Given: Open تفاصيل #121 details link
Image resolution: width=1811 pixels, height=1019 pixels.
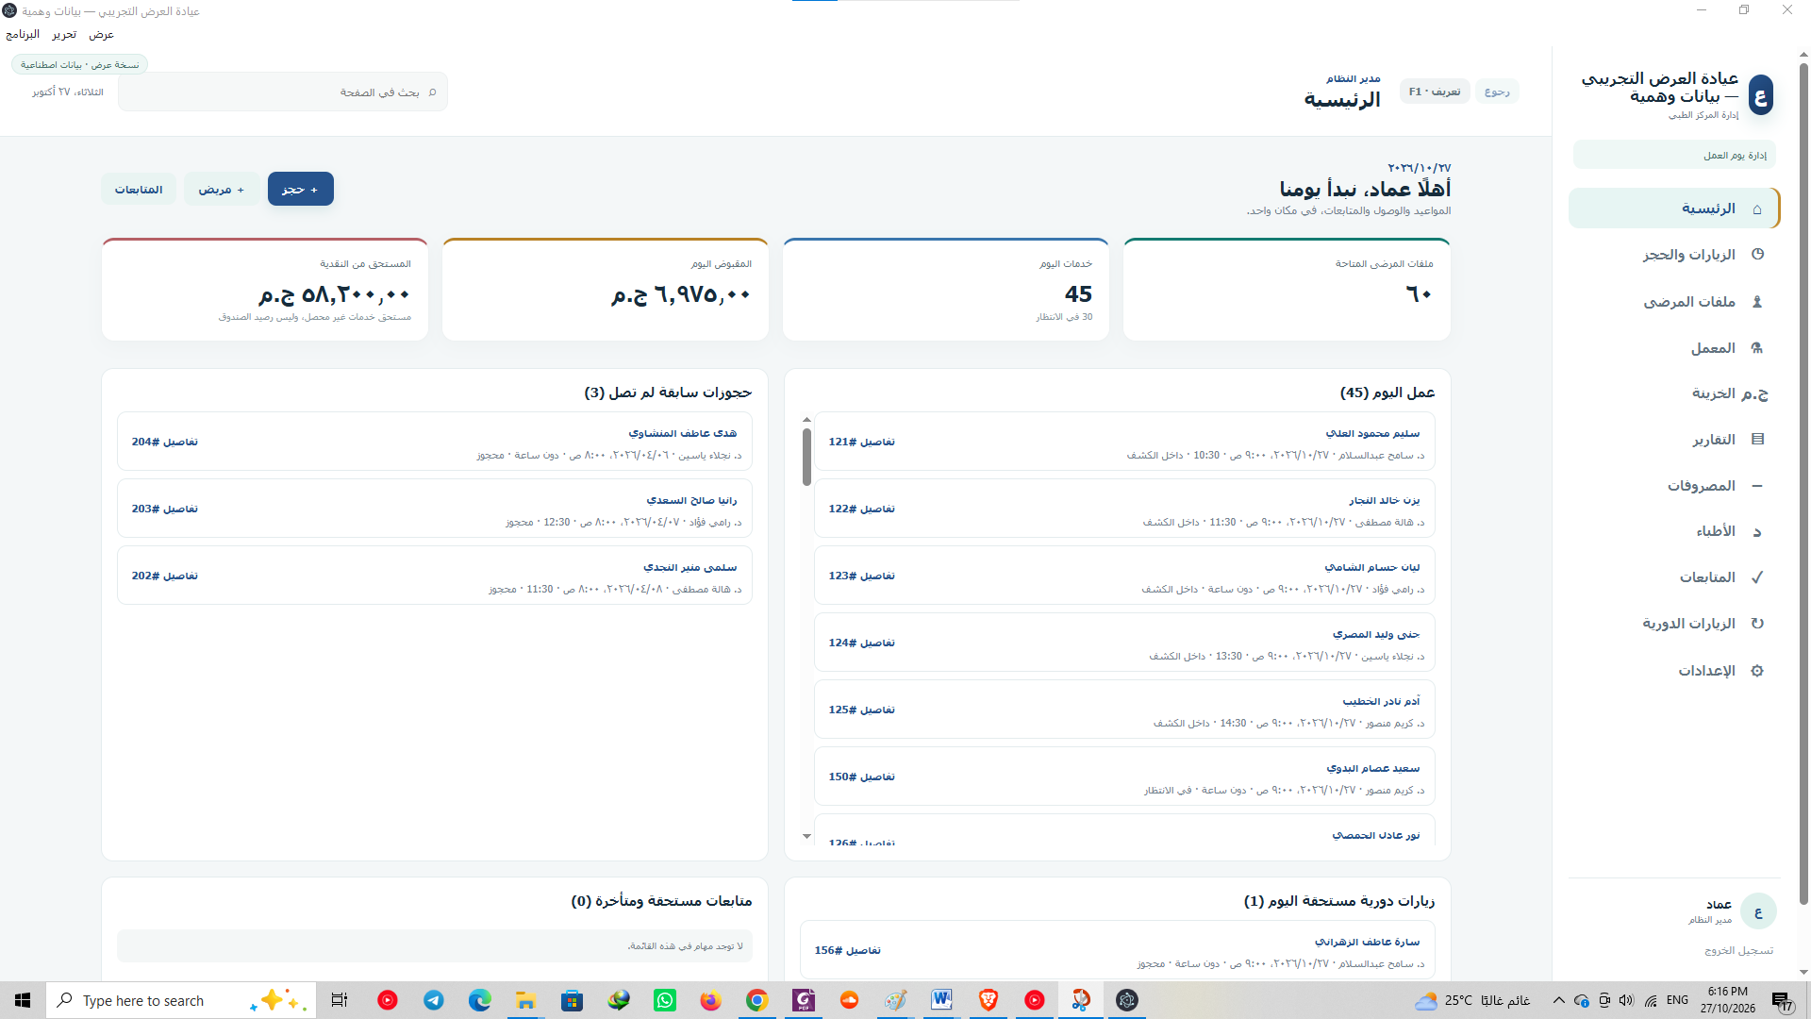Looking at the screenshot, I should 862,442.
